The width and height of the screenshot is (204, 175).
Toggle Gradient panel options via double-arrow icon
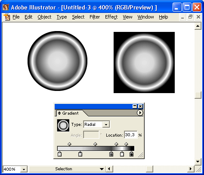point(59,113)
